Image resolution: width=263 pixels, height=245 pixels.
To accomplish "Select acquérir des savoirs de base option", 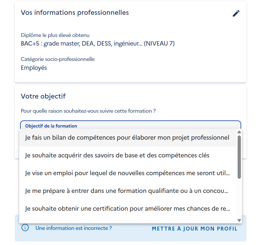I will click(128, 155).
